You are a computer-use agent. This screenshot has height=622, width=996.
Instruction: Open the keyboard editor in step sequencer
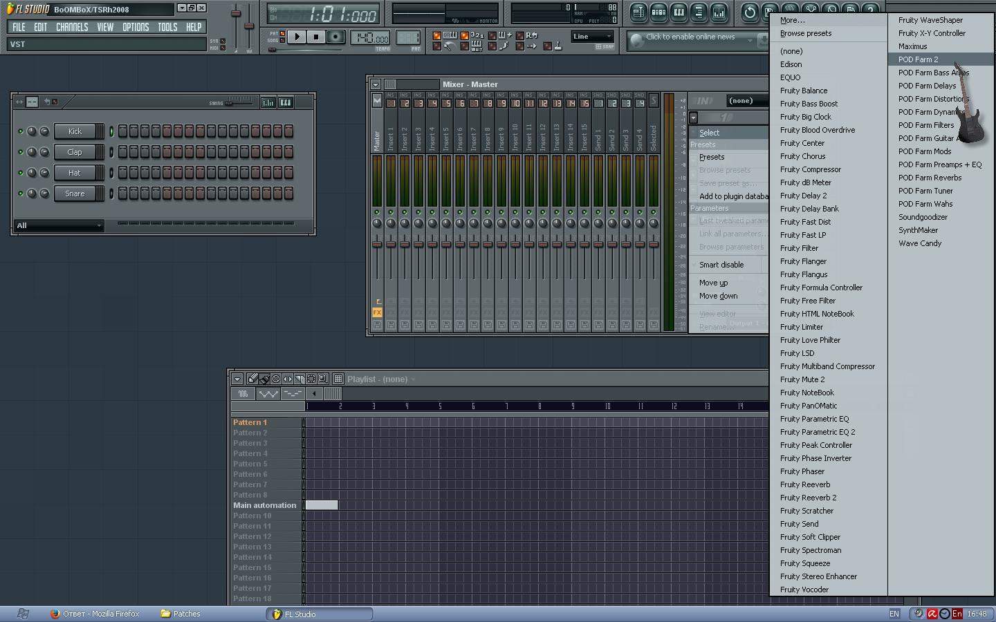click(x=285, y=102)
